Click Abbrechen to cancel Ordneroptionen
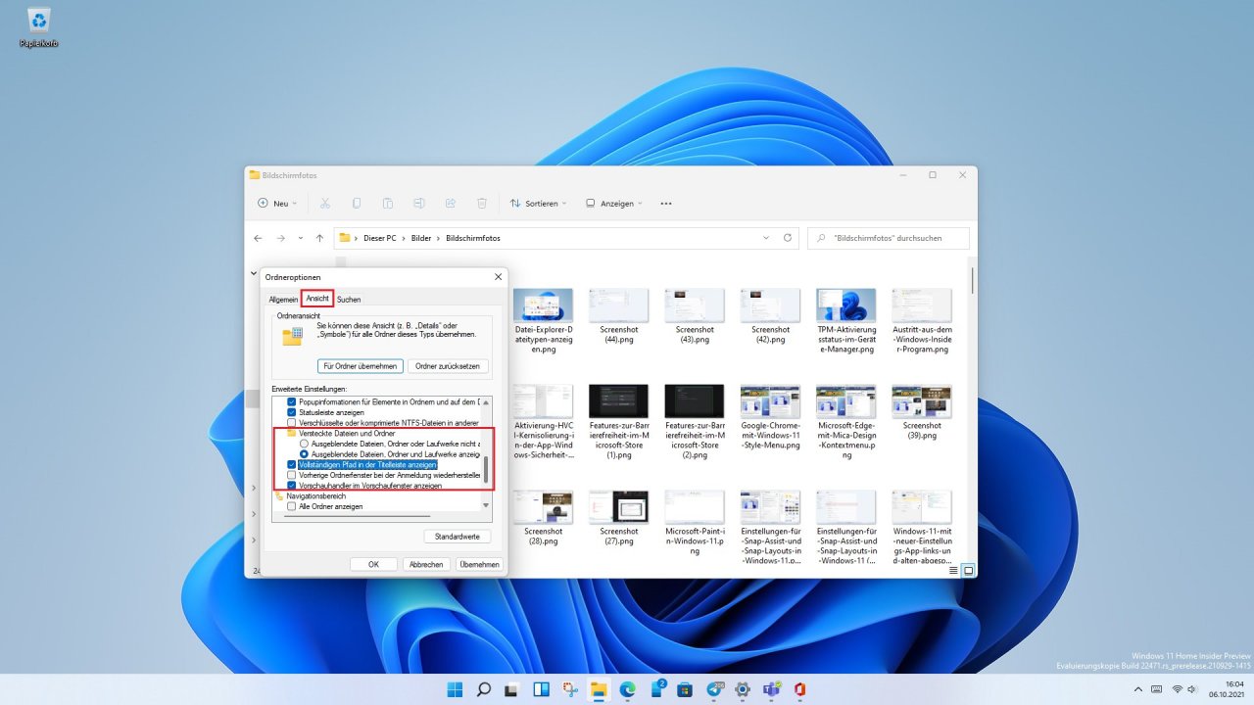This screenshot has height=705, width=1254. coord(426,564)
